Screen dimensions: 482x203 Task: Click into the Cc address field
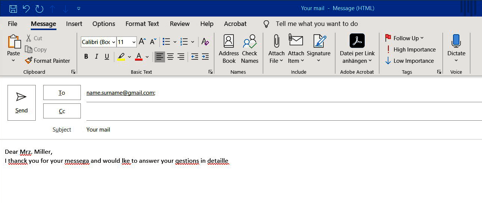(284, 111)
